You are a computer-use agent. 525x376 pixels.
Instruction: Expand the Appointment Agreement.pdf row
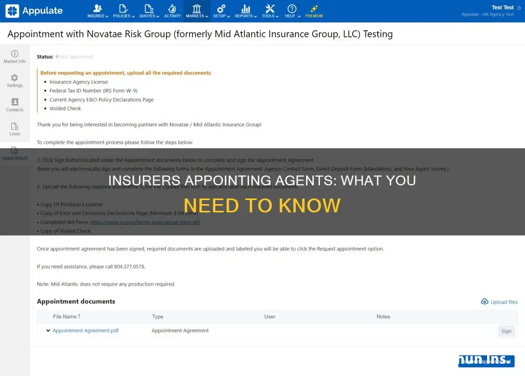(x=48, y=330)
